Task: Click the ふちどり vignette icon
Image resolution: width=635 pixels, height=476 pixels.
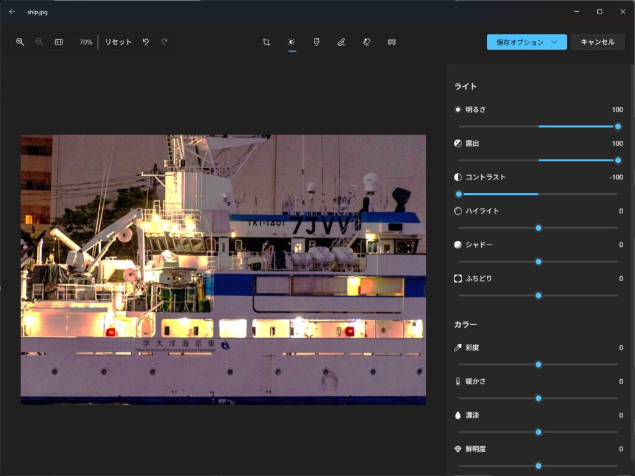Action: [x=458, y=279]
